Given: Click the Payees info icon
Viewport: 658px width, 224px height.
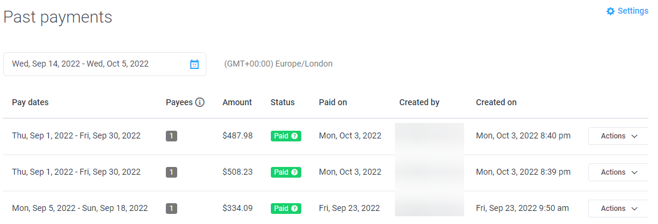Looking at the screenshot, I should click(x=200, y=102).
